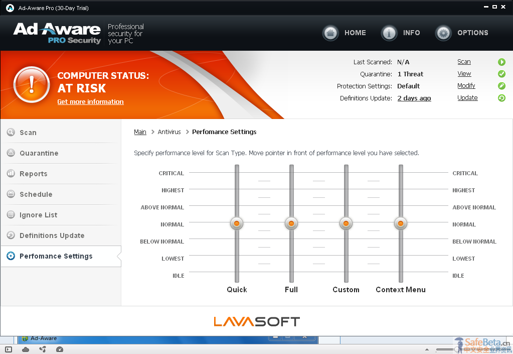
Task: Minimize the Ad-Aware Pro window
Action: (486, 7)
